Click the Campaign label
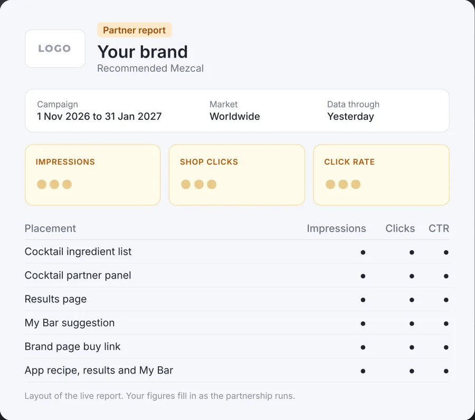 (x=58, y=104)
